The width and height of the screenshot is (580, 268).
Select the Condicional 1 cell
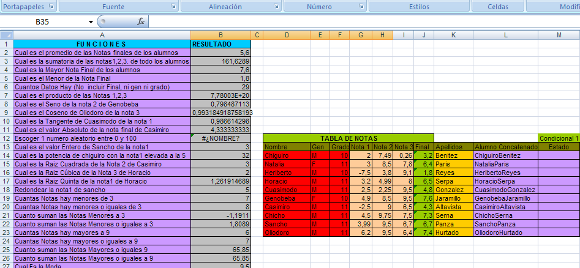(x=559, y=138)
